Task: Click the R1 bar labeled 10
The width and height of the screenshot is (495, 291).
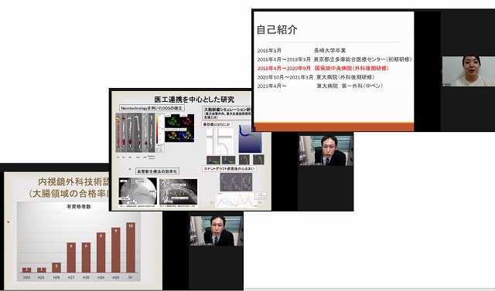Action: point(131,248)
